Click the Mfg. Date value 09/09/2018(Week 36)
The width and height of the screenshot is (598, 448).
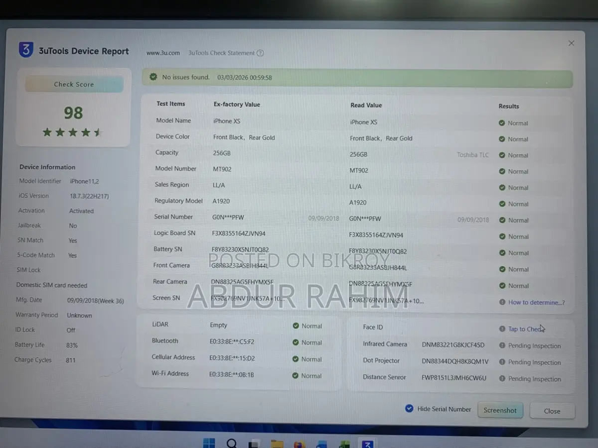(x=96, y=301)
